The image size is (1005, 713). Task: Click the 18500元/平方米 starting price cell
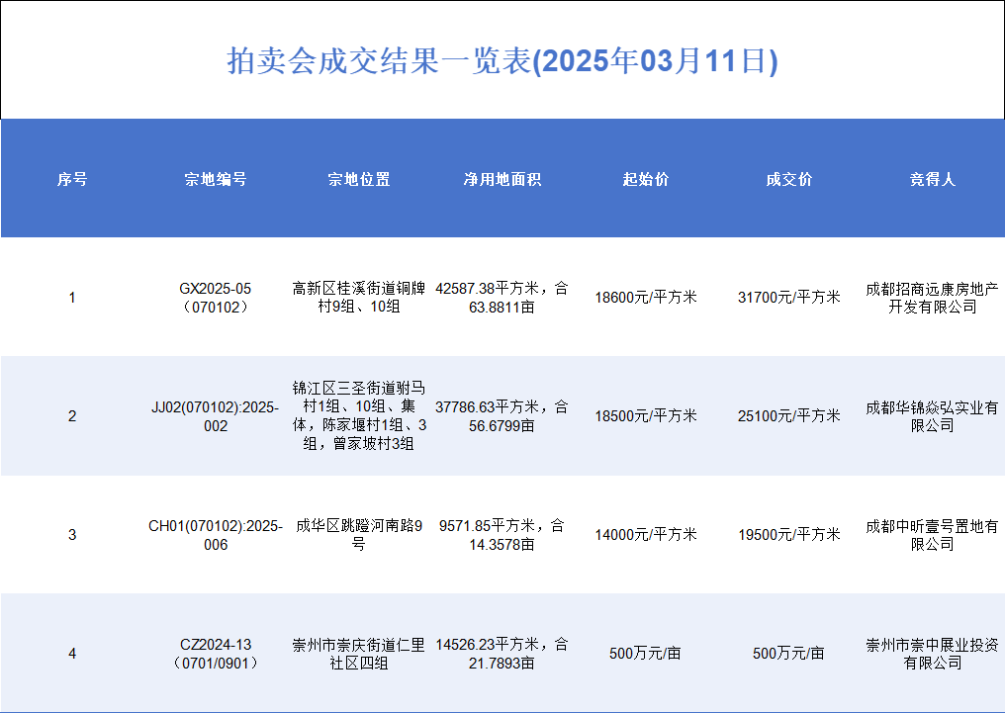point(646,416)
